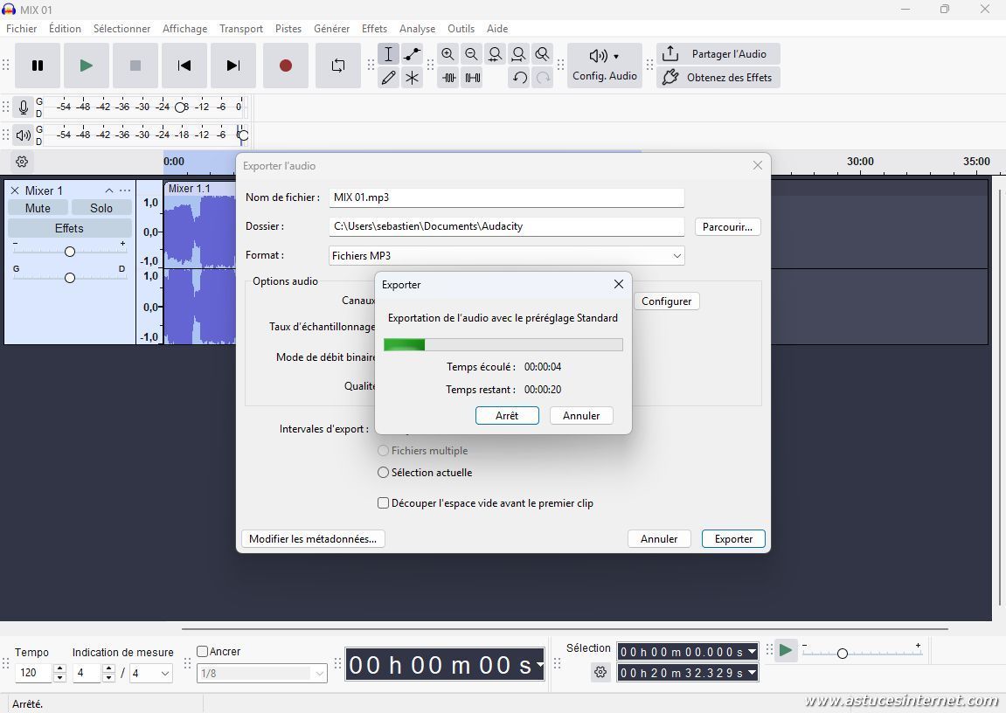Open the Format dropdown showing Fichiers MP3
The width and height of the screenshot is (1006, 713).
click(x=506, y=256)
